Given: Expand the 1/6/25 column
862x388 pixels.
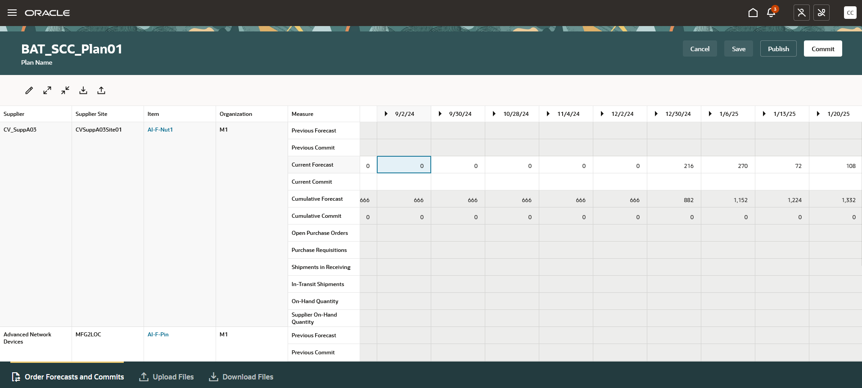Looking at the screenshot, I should (x=710, y=114).
